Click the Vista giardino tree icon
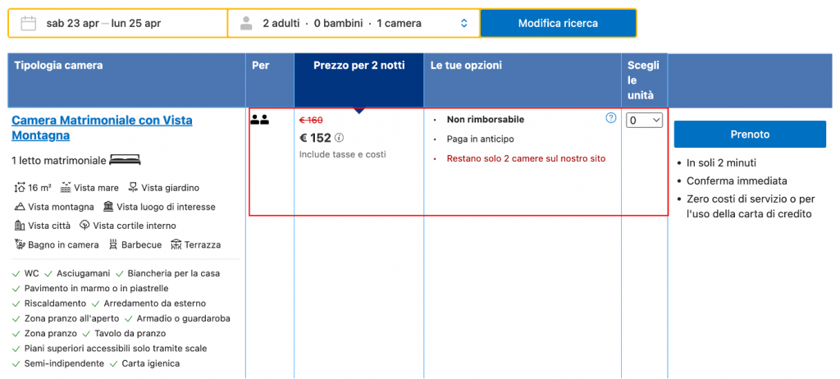 tap(134, 188)
